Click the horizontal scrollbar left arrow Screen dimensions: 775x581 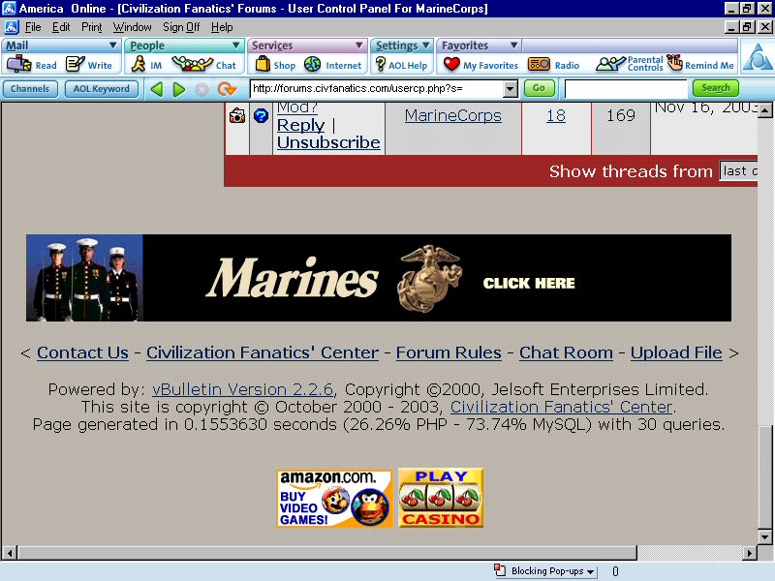[10, 553]
